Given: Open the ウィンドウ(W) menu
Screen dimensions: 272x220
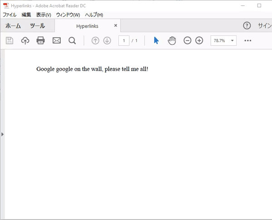Looking at the screenshot, I should pyautogui.click(x=68, y=15).
